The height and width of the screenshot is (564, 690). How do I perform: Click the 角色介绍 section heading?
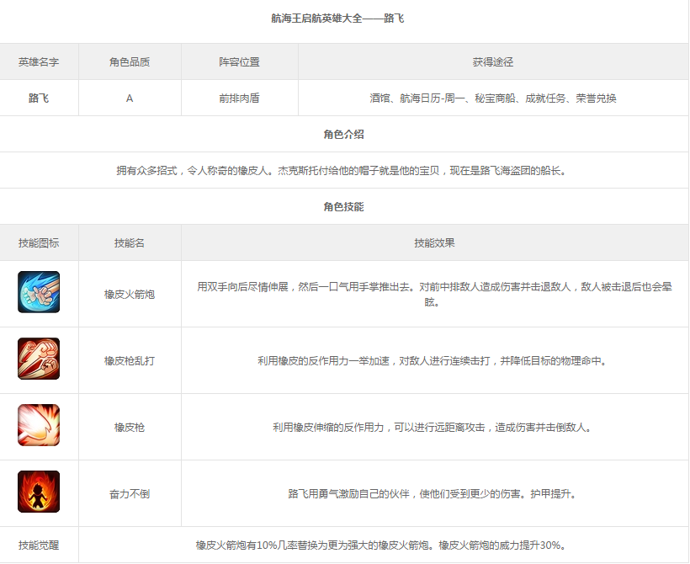pyautogui.click(x=343, y=135)
